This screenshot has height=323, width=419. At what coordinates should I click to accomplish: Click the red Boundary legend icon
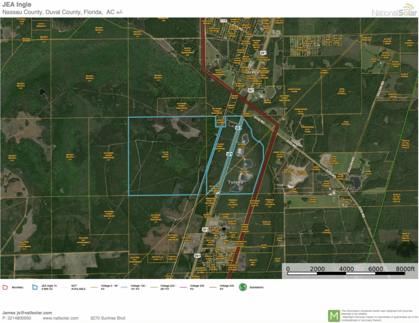pyautogui.click(x=5, y=287)
